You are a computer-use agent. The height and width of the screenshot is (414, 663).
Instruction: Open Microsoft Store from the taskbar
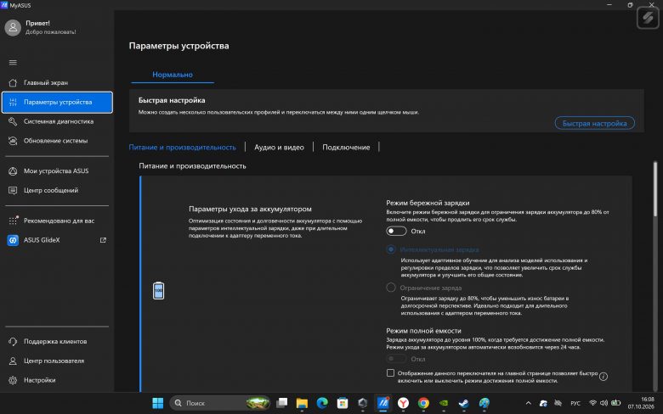pos(343,404)
